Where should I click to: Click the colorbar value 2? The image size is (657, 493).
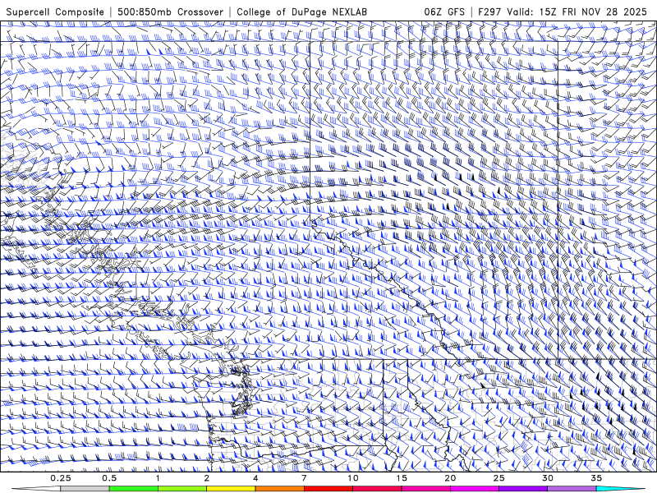point(207,478)
